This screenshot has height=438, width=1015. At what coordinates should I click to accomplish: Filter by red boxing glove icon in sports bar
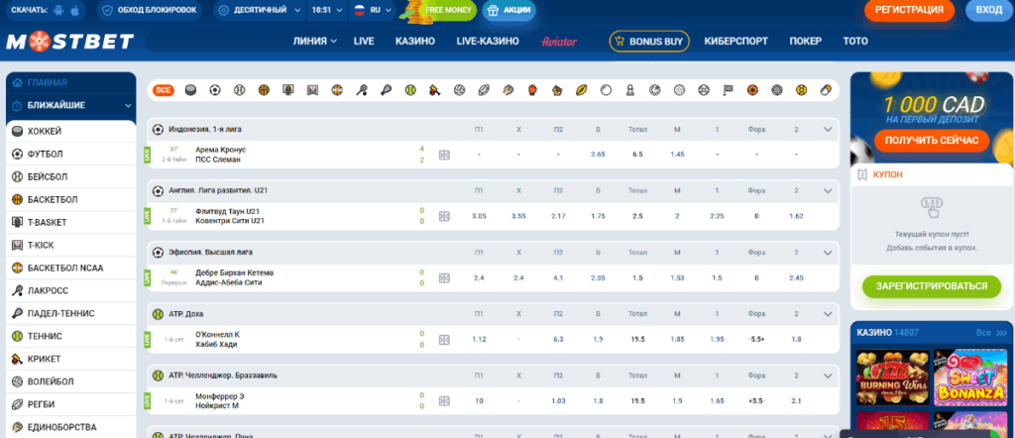(532, 90)
